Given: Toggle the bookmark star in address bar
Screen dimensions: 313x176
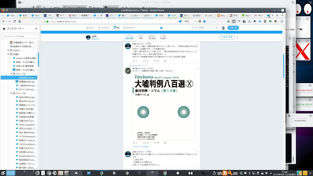Looking at the screenshot, I should (x=204, y=22).
